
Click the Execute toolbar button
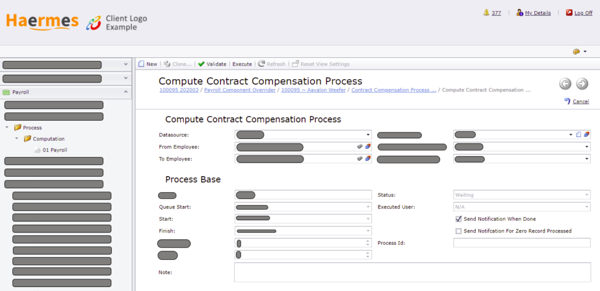242,64
